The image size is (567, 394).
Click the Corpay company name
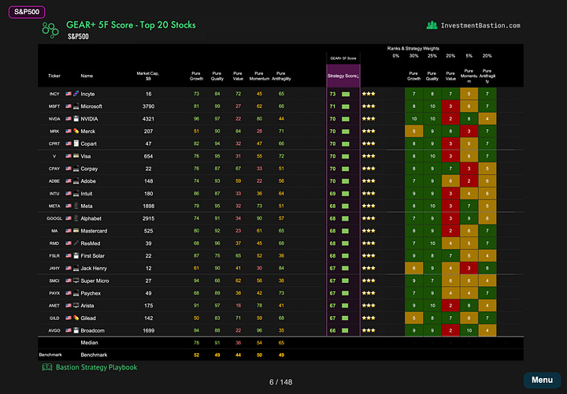pos(89,169)
